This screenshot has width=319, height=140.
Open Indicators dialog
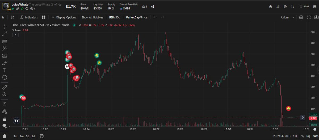pos(29,17)
